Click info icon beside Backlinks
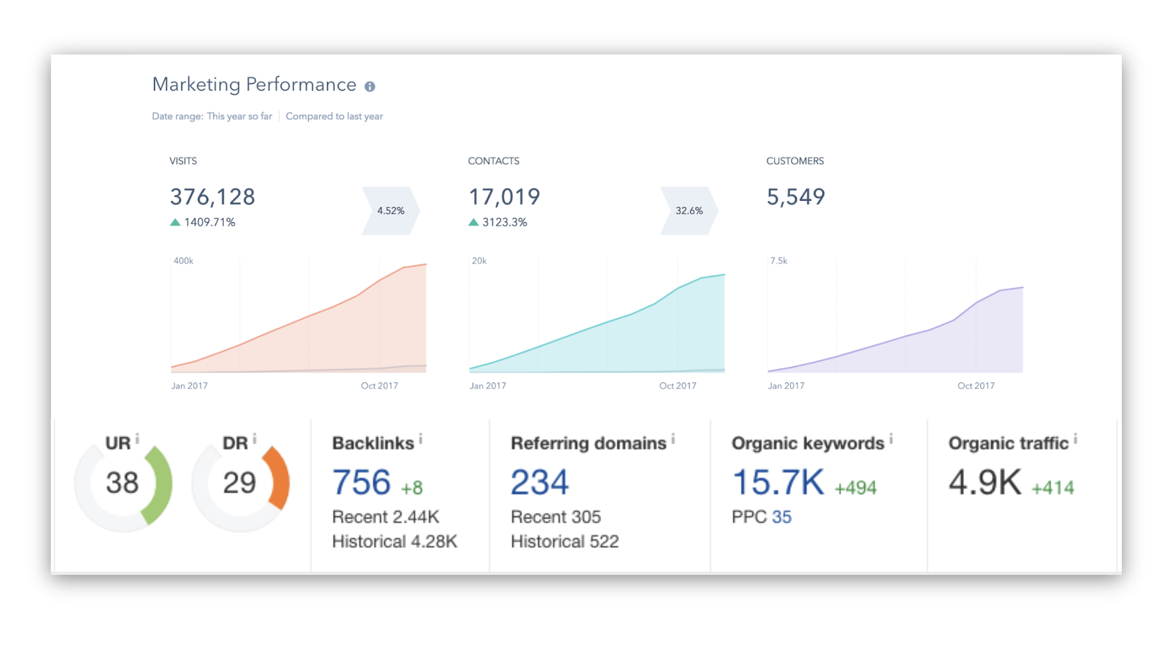This screenshot has width=1165, height=649. coord(420,439)
